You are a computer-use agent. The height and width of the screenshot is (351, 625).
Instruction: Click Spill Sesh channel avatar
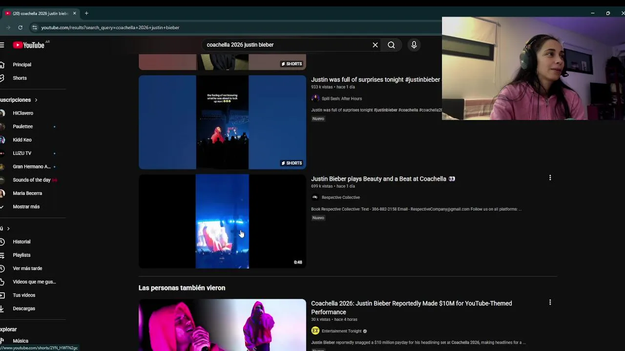(x=315, y=98)
